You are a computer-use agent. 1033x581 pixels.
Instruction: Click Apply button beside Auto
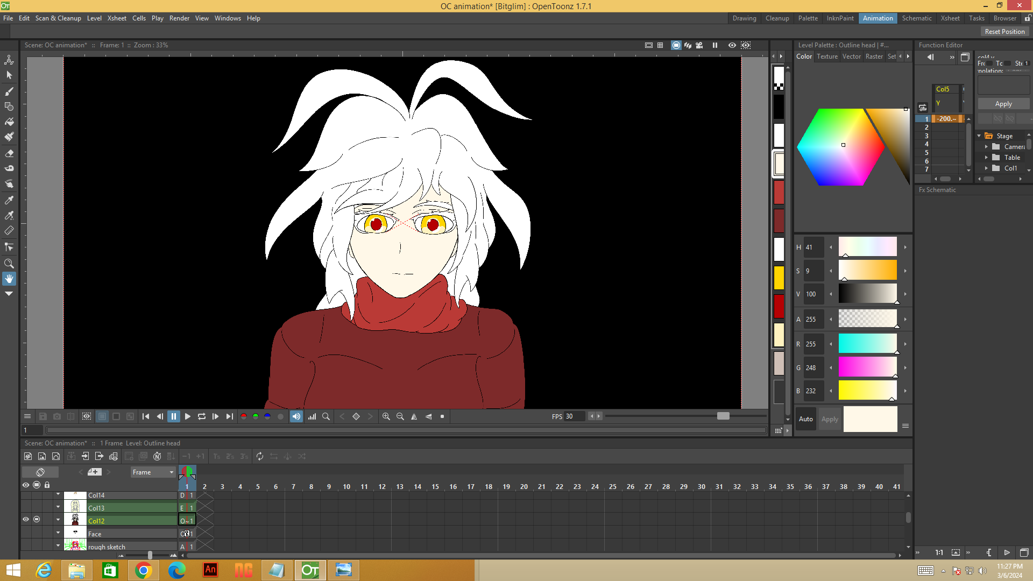(830, 419)
